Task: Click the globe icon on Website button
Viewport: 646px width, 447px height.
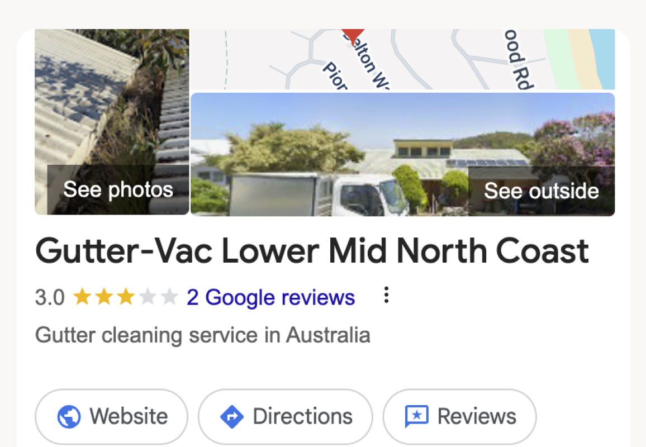Action: pos(69,417)
